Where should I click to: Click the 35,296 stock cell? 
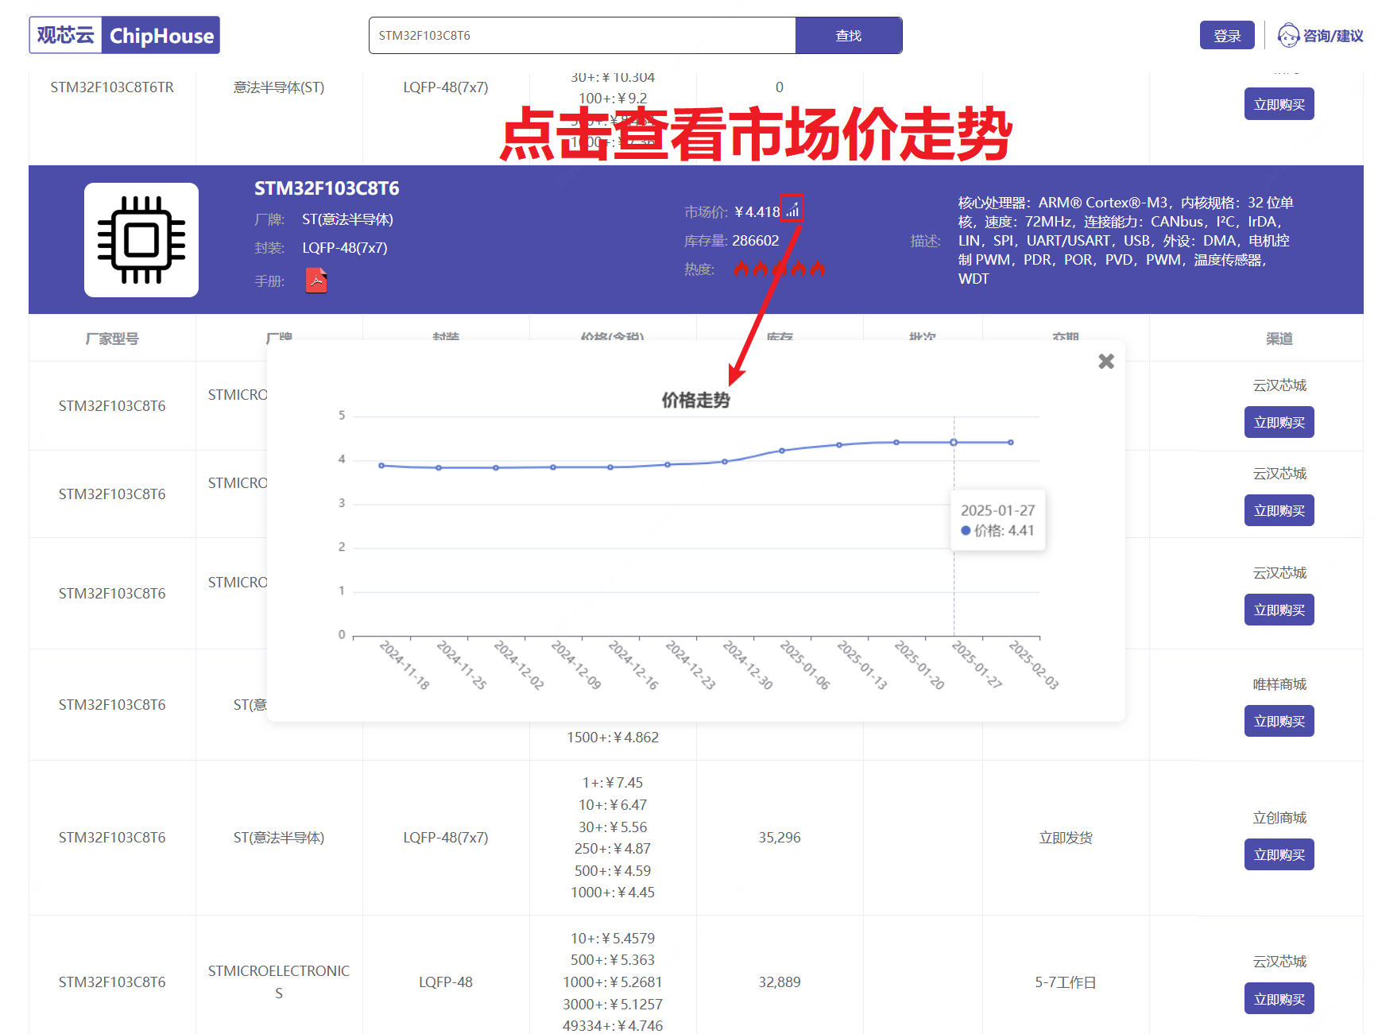point(780,838)
